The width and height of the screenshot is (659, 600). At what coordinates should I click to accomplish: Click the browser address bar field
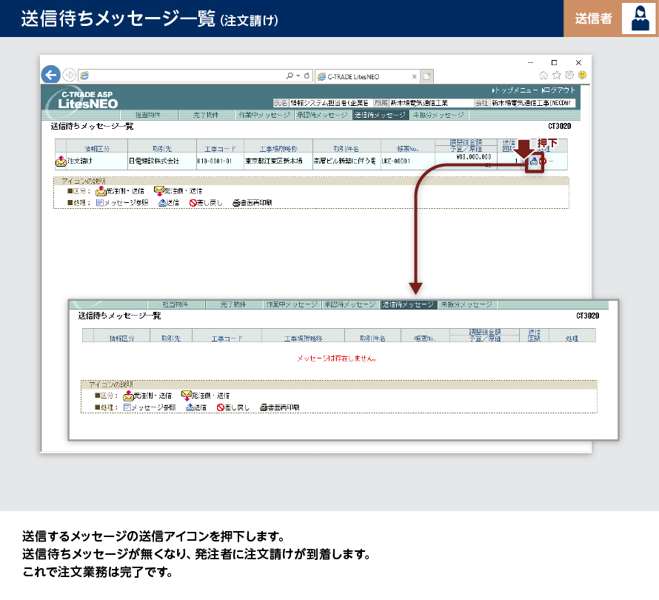185,76
